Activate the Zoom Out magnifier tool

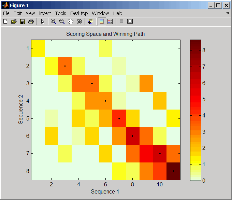point(62,22)
